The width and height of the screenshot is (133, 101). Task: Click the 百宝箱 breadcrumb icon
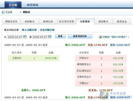pos(3,12)
